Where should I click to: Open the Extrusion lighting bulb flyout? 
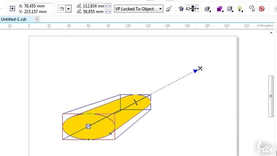(x=240, y=9)
